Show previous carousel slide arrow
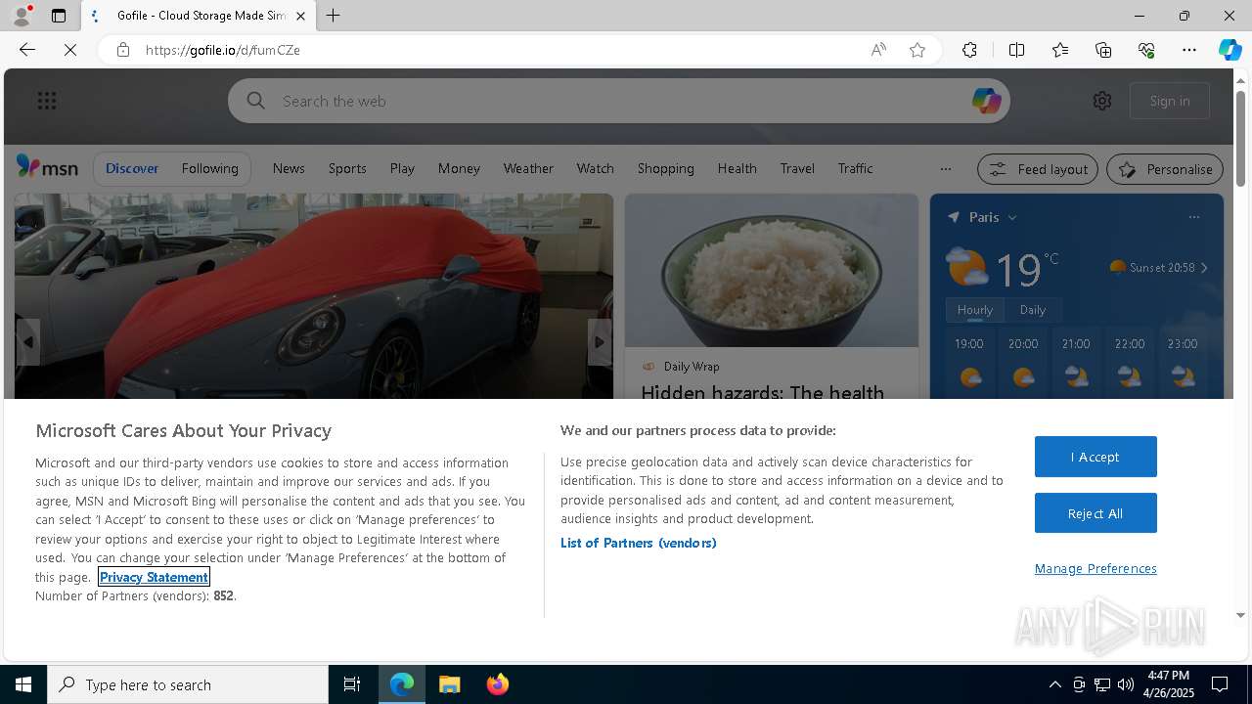The height and width of the screenshot is (704, 1252). (x=27, y=342)
